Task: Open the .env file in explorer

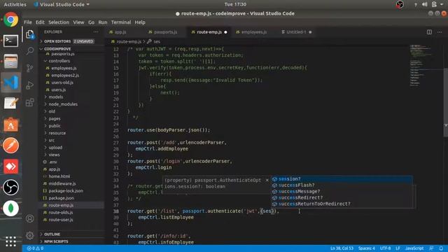Action: point(53,162)
